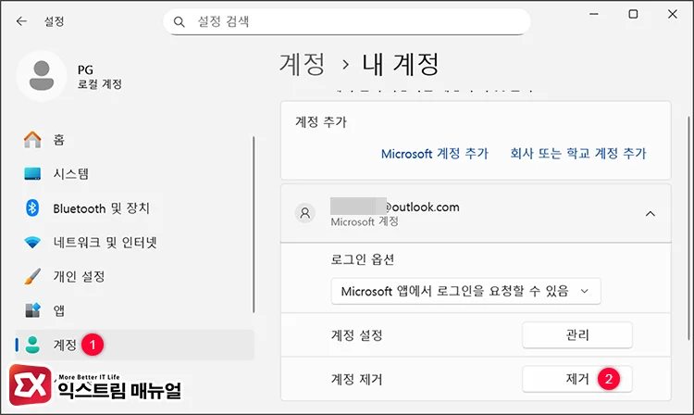
Task: Click the 로그인 옵션 label
Action: coord(363,259)
